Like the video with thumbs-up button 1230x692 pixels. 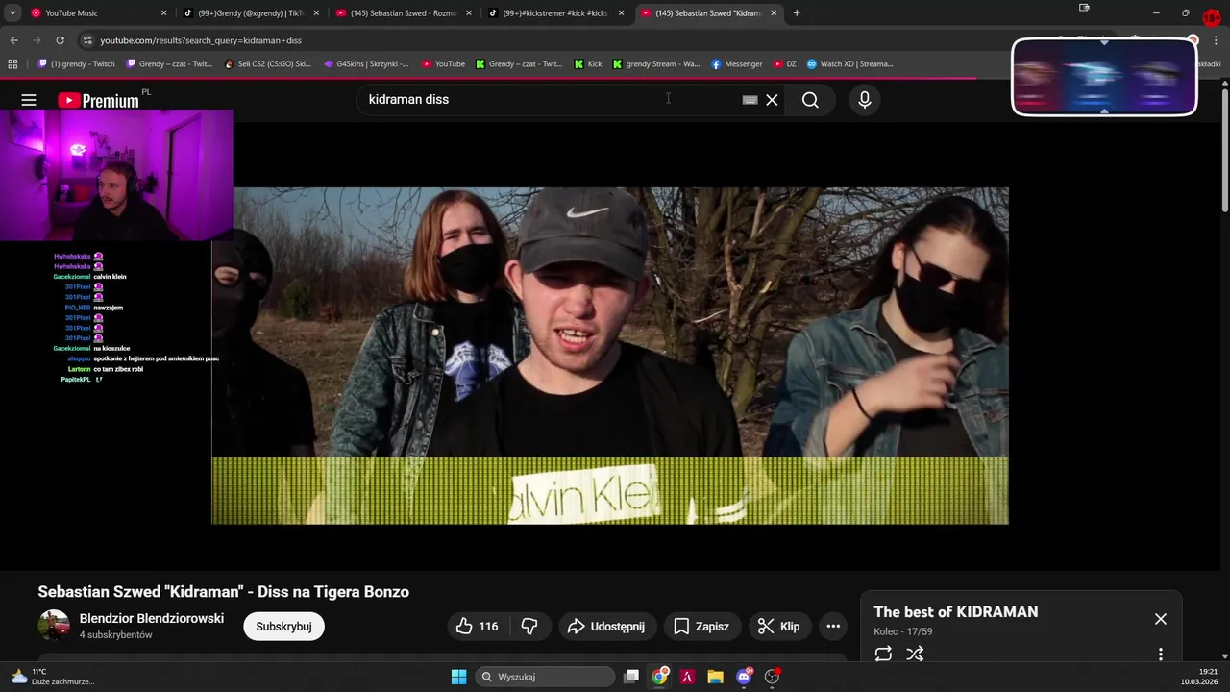(477, 627)
